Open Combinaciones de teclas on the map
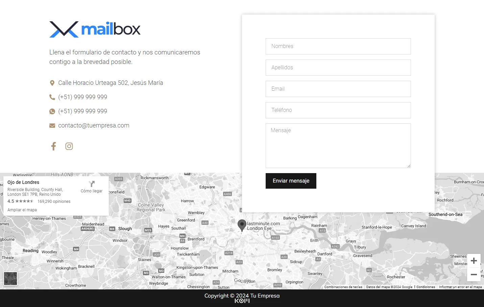Image resolution: width=484 pixels, height=307 pixels. (x=343, y=287)
